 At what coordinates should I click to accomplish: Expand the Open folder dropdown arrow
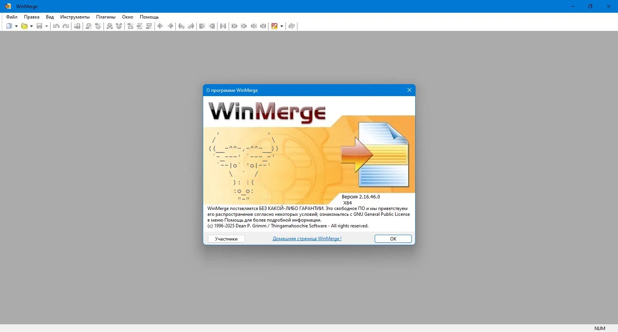click(x=31, y=26)
